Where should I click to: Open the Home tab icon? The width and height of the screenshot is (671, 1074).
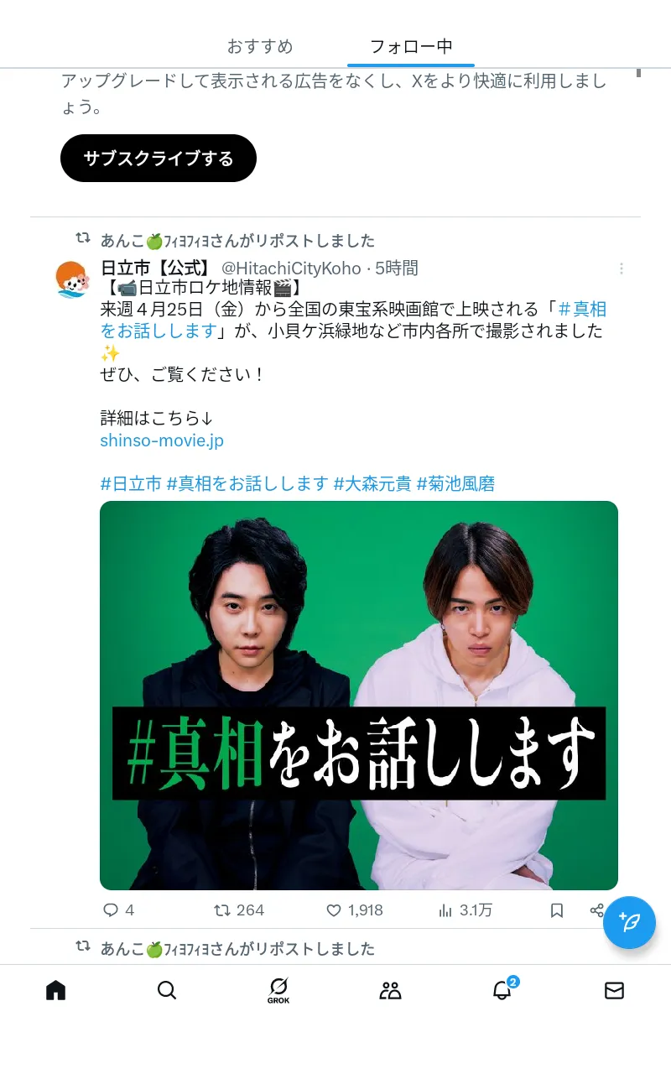(x=55, y=990)
